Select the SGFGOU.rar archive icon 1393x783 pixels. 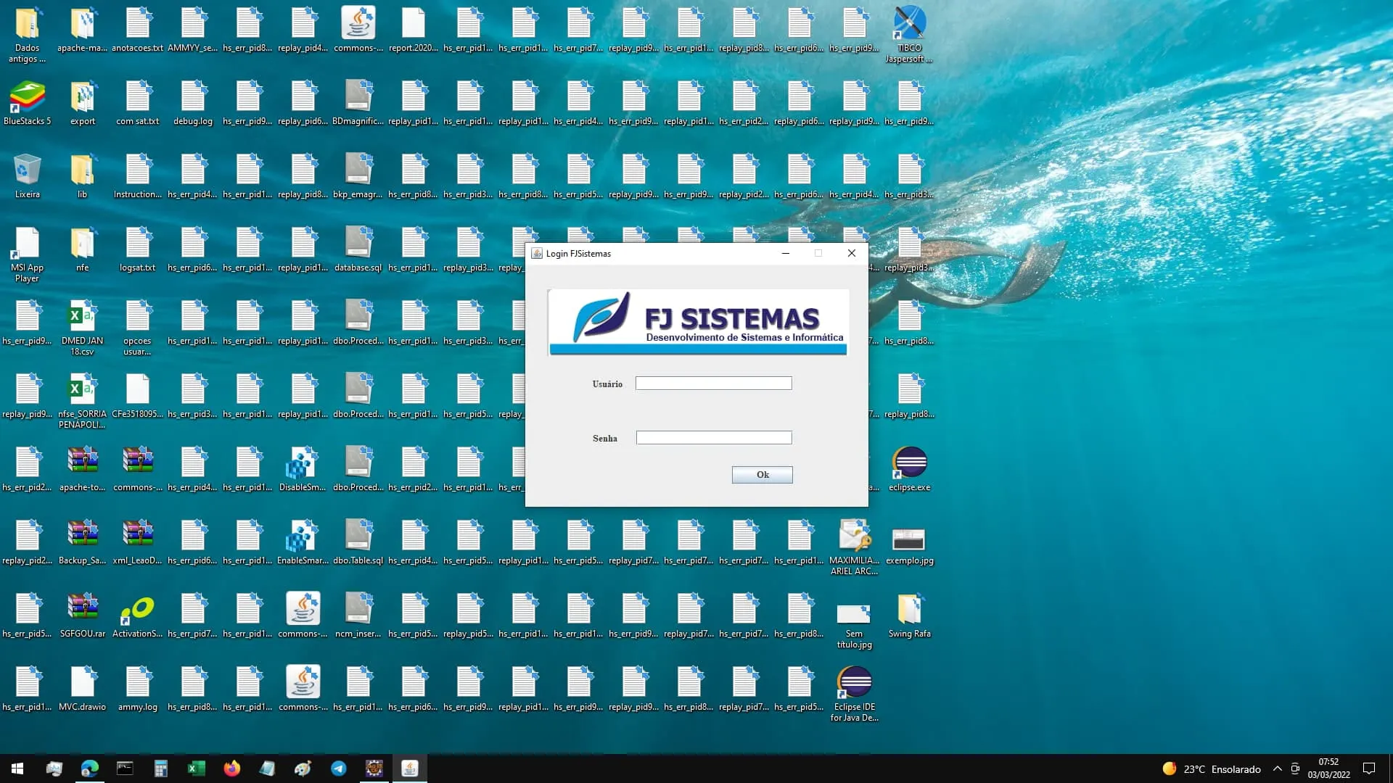click(83, 616)
